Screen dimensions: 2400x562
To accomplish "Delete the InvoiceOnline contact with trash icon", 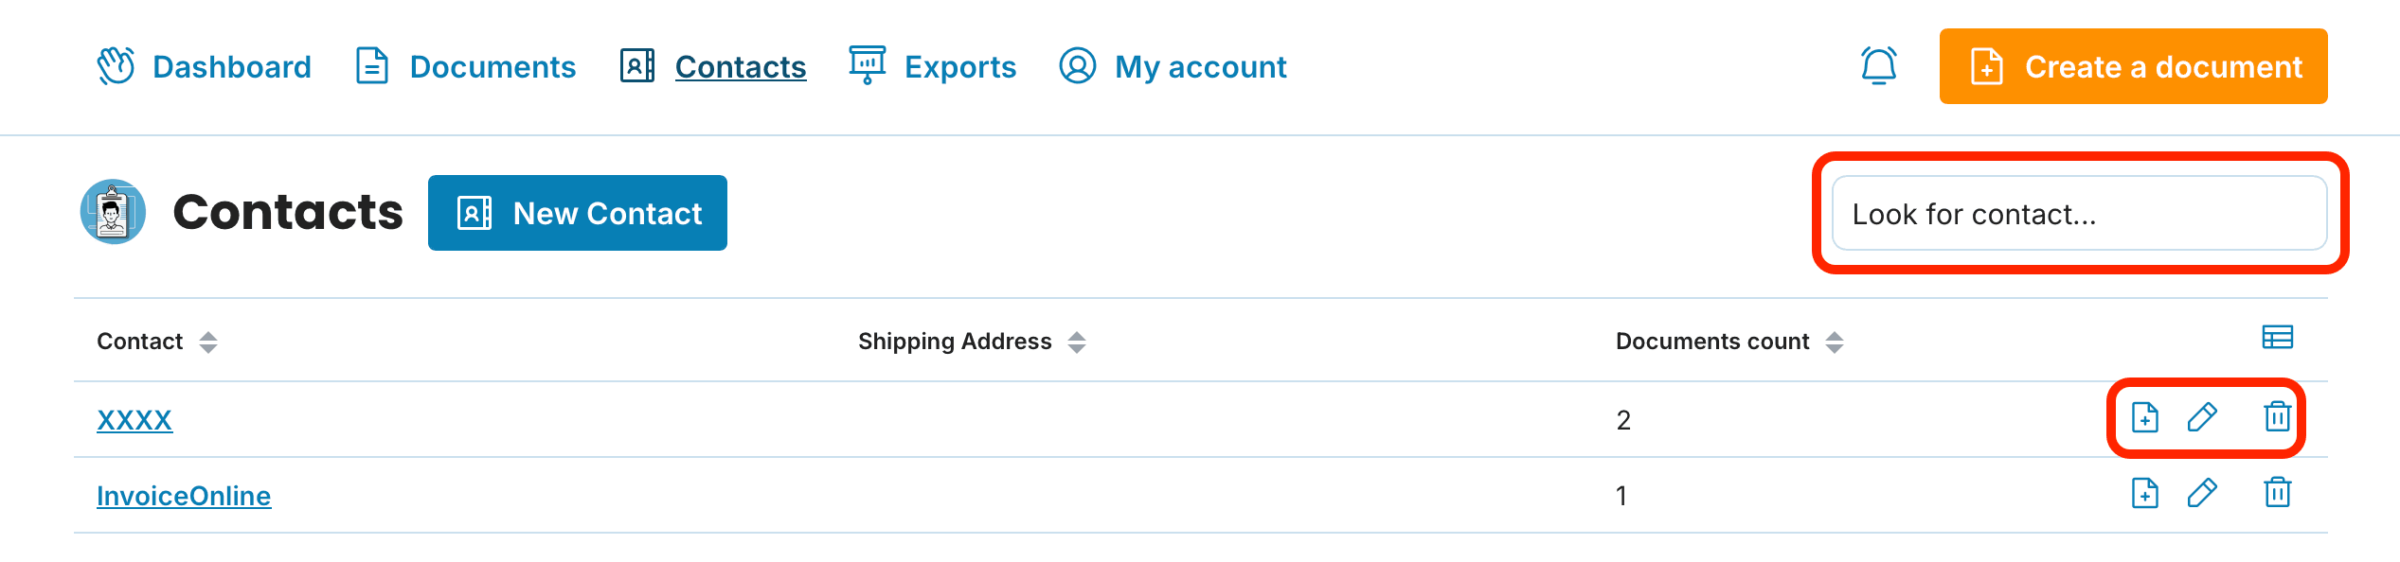I will tap(2278, 492).
